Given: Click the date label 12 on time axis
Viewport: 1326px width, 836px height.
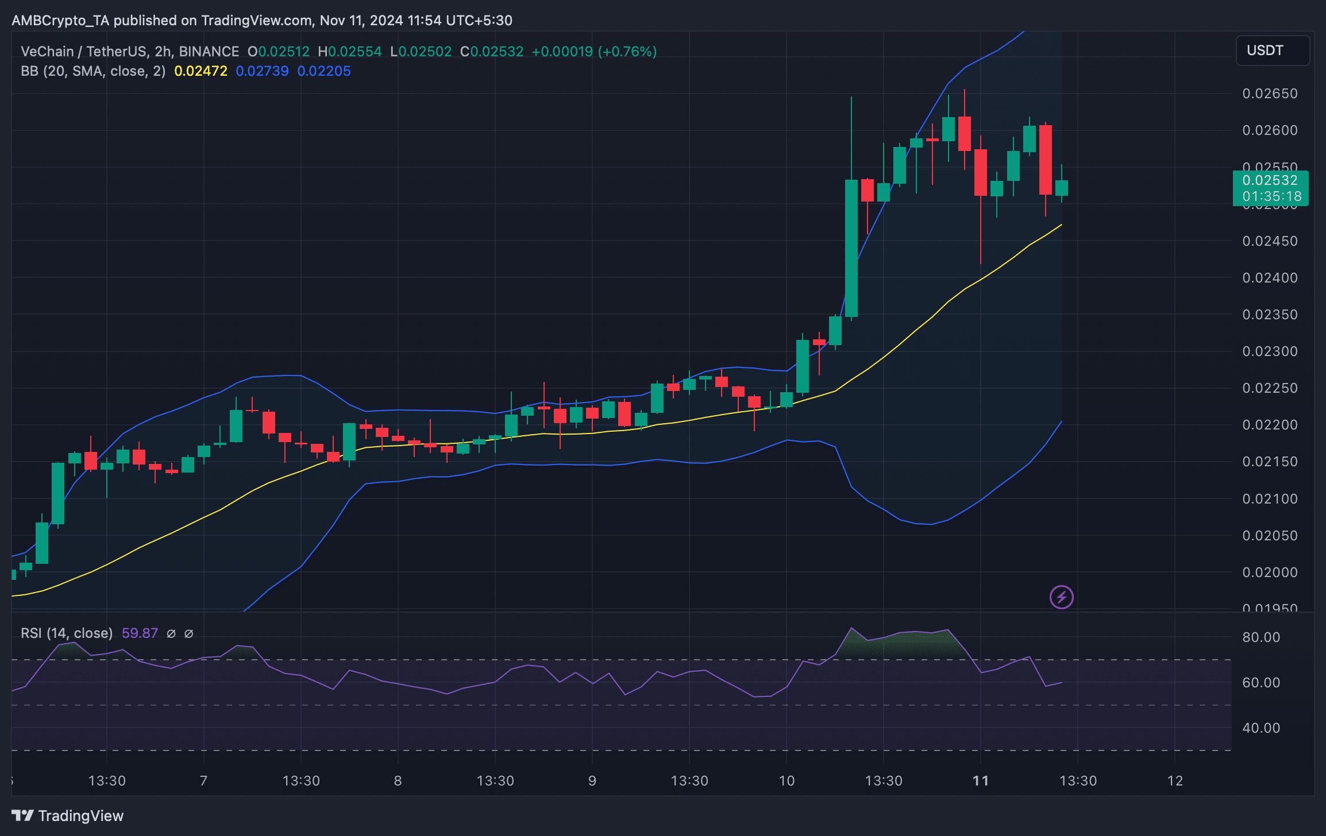Looking at the screenshot, I should coord(1175,781).
